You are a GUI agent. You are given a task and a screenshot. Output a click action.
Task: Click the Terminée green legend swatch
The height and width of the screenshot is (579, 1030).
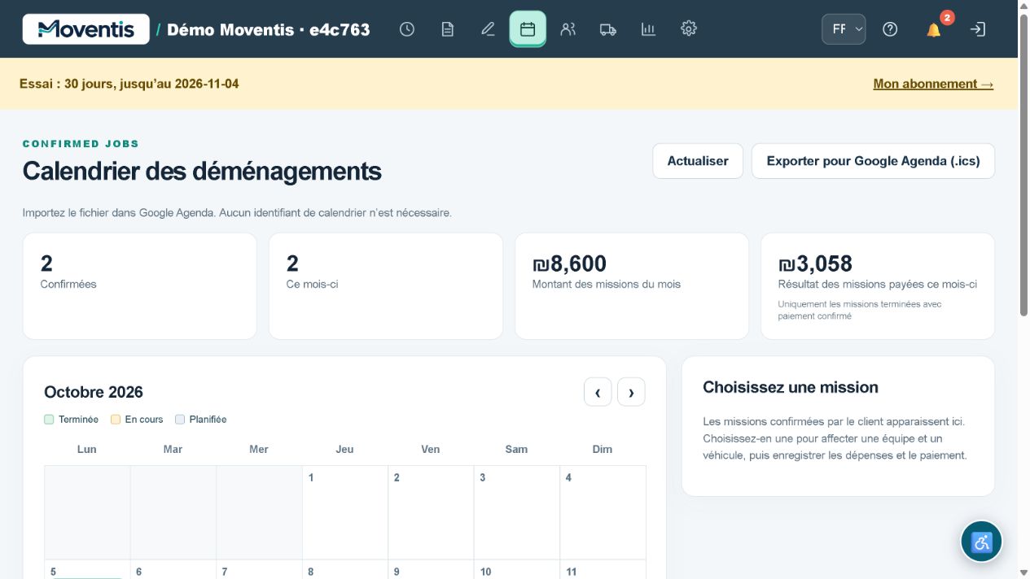coord(49,420)
